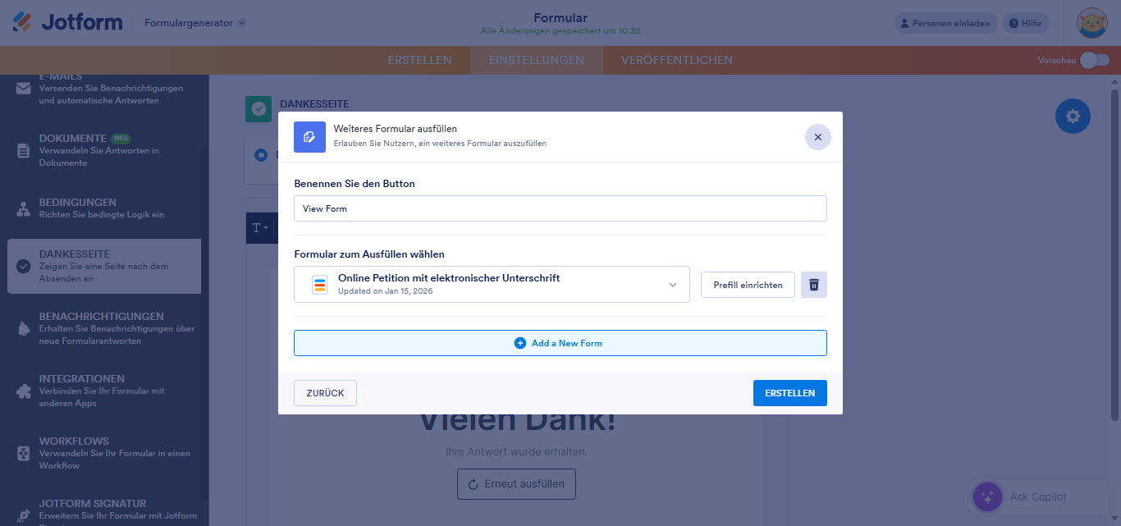Select the radio button under Dankesseite
The height and width of the screenshot is (526, 1121).
pyautogui.click(x=261, y=154)
